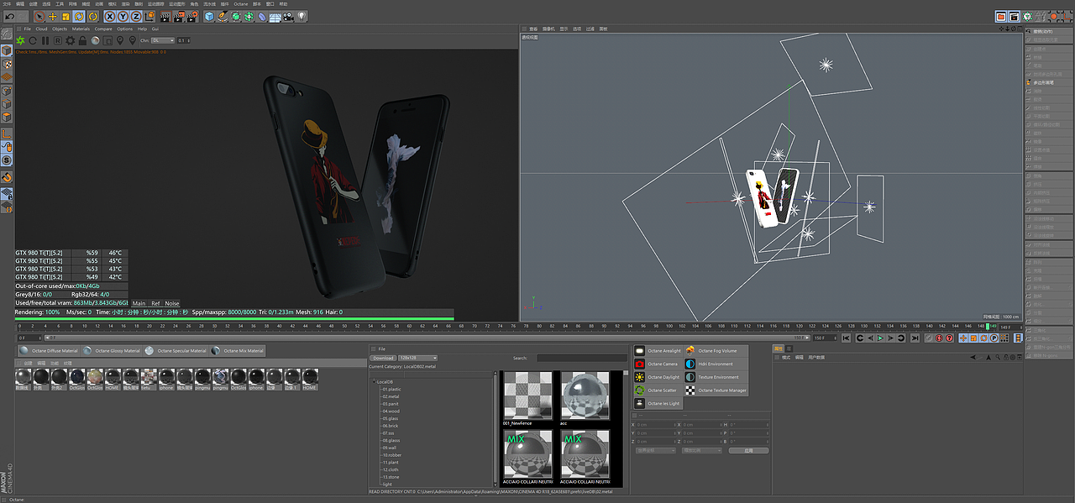Pause the Octane Live Viewer render
The image size is (1075, 503).
[x=45, y=40]
